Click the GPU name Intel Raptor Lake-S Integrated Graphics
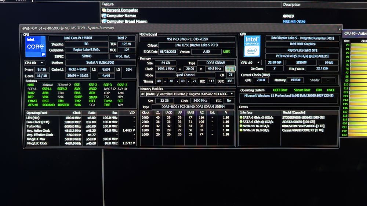This screenshot has width=367, height=206. 302,38
